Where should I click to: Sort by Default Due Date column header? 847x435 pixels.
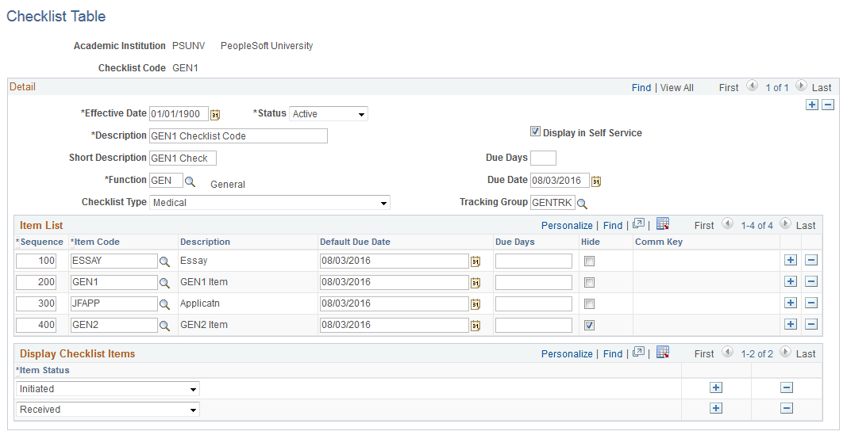355,242
